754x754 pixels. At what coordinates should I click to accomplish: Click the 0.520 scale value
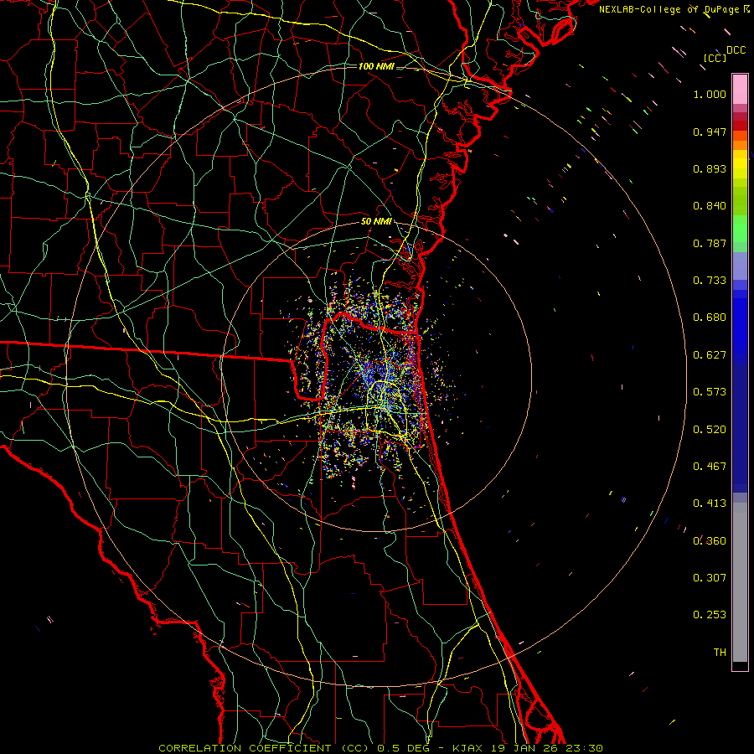point(710,430)
